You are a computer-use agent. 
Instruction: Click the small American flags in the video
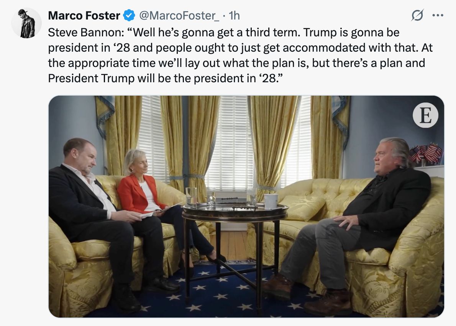pos(426,153)
